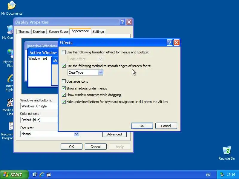Switch to the Themes tab
The width and height of the screenshot is (239, 179).
[x=24, y=32]
